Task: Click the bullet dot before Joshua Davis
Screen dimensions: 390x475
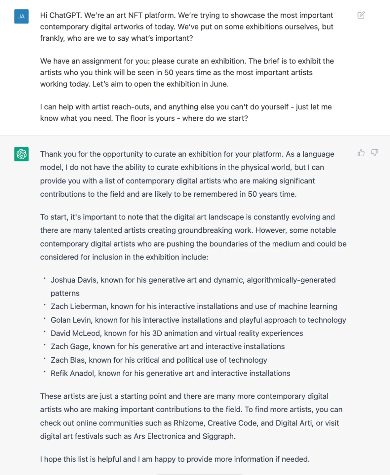Action: click(44, 278)
